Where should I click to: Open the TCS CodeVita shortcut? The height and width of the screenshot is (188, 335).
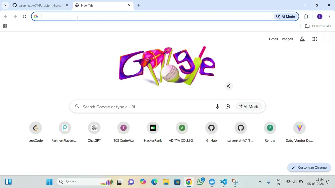point(124,132)
